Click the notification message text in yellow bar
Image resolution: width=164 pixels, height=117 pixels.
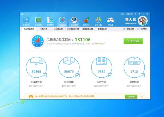pos(65,96)
